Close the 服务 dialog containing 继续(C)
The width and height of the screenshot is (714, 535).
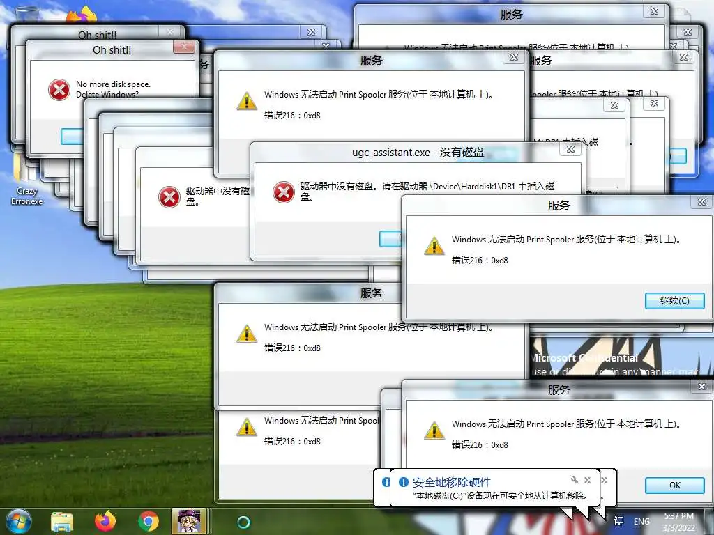point(701,201)
